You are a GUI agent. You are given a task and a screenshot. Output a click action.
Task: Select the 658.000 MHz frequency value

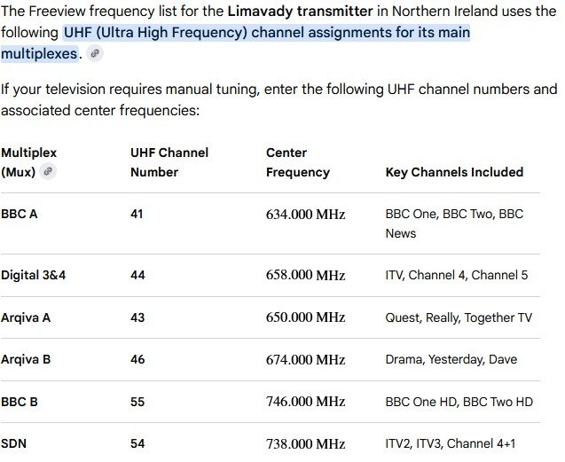click(x=305, y=275)
